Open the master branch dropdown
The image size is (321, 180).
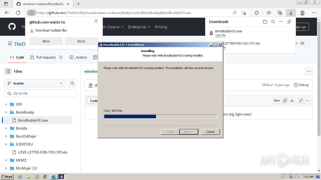(35, 83)
